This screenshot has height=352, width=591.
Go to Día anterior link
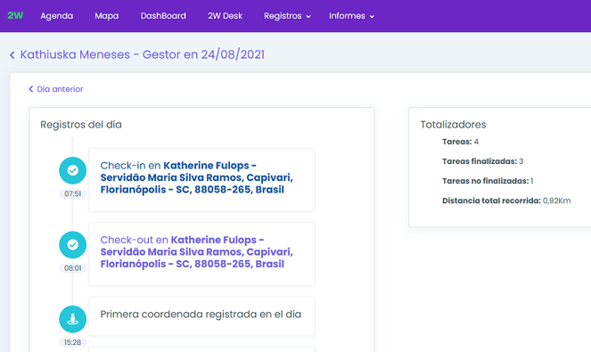click(x=56, y=89)
